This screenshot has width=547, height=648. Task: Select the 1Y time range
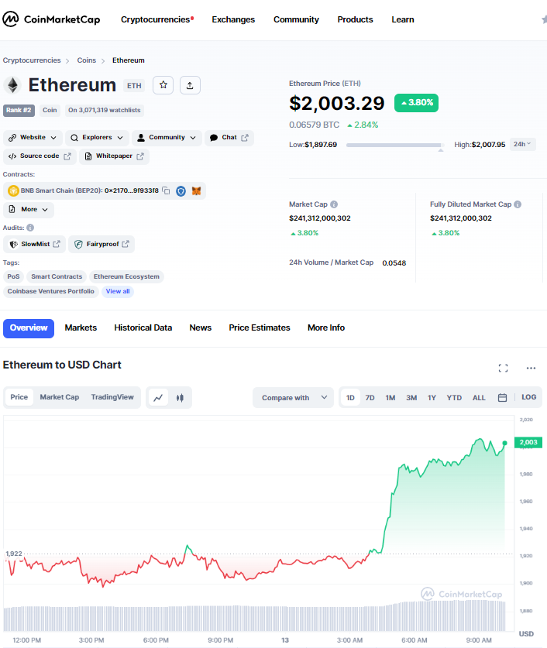click(x=432, y=398)
